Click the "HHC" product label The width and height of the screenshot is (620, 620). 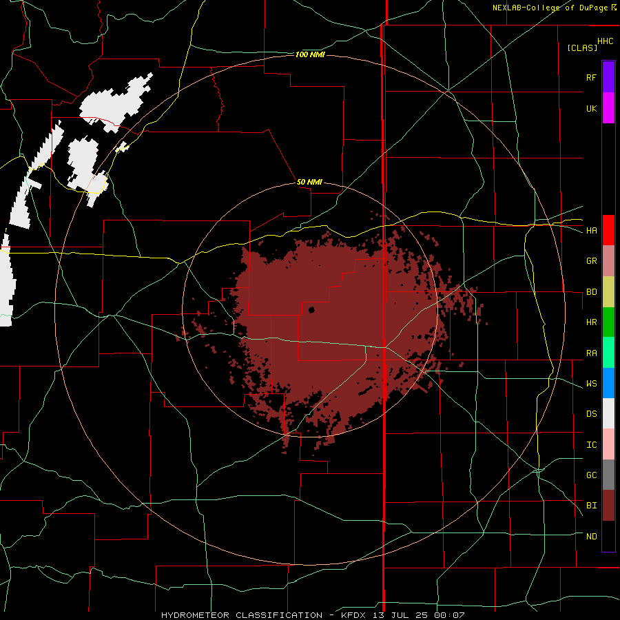coord(605,41)
